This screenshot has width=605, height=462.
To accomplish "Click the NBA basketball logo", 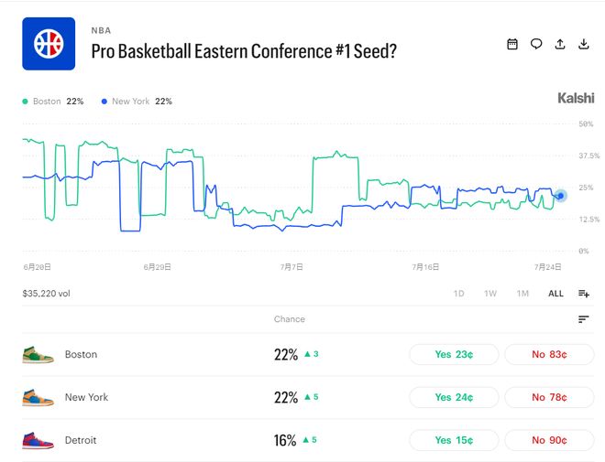I will point(49,44).
